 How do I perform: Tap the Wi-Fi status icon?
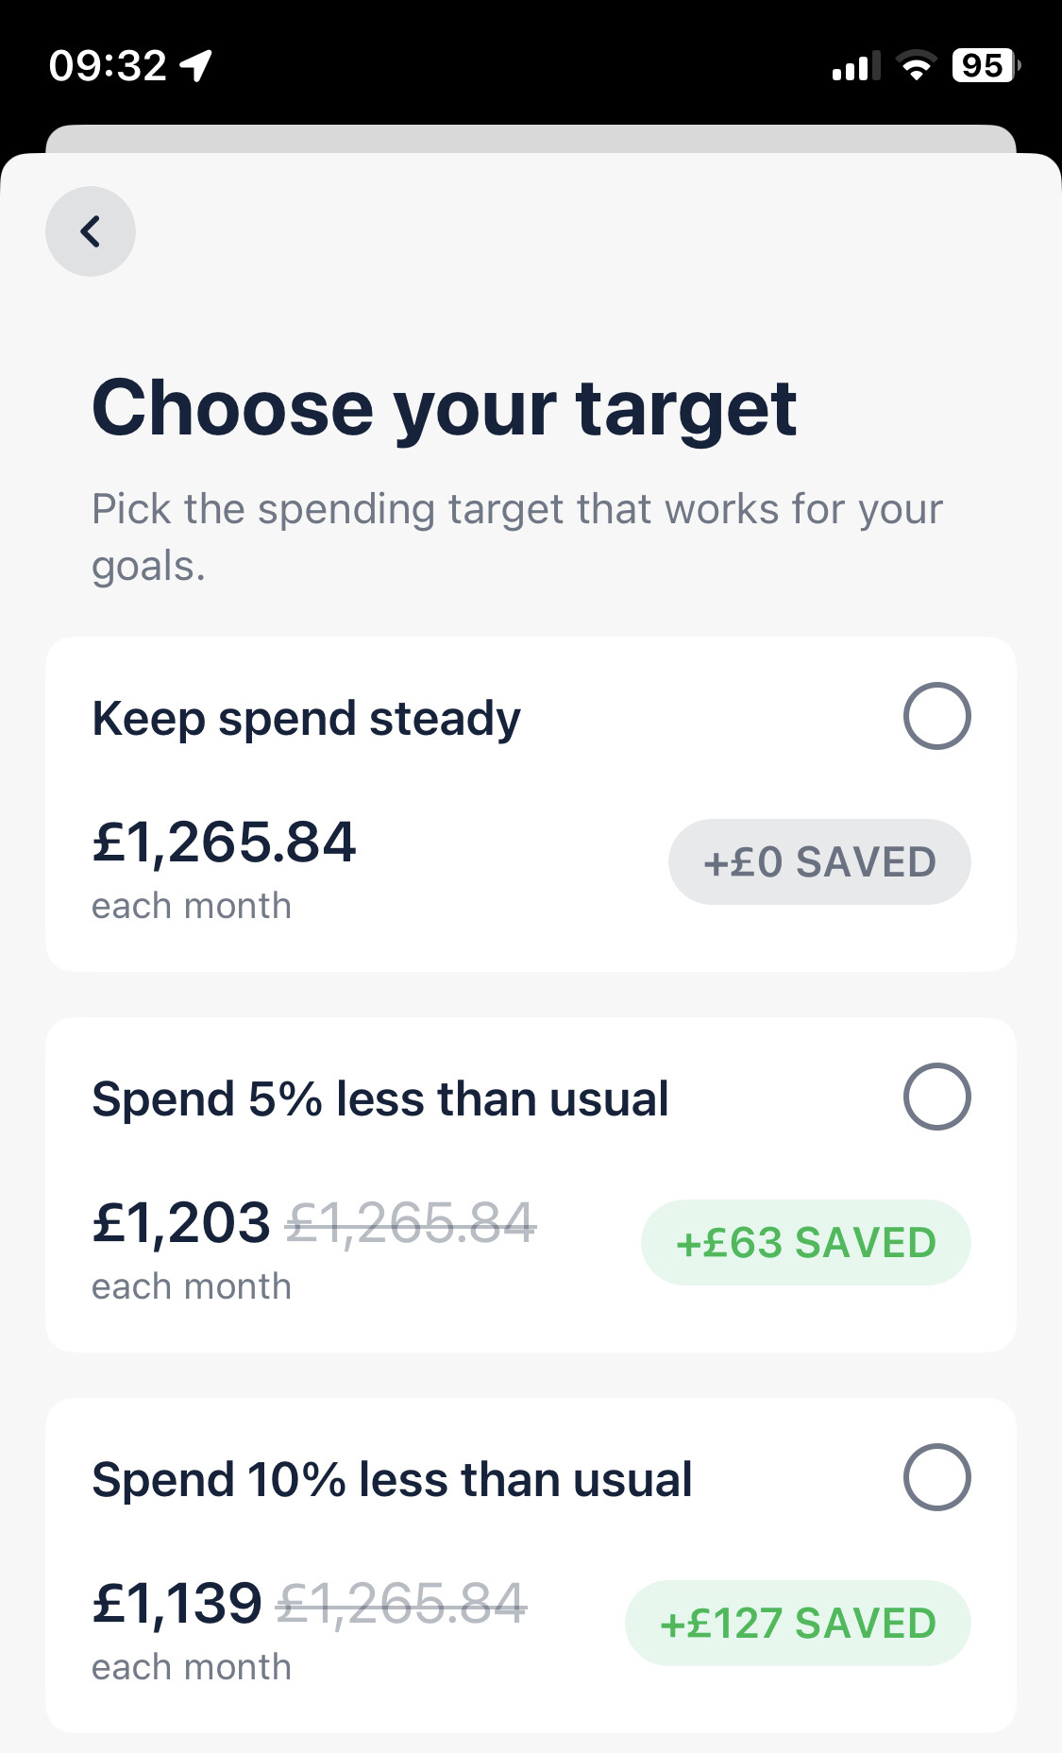click(x=915, y=66)
